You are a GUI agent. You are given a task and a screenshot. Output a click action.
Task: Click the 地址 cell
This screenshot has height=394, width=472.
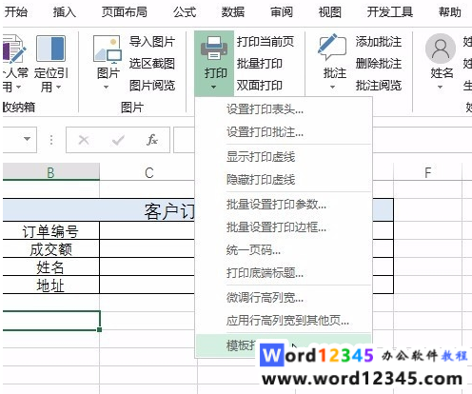pos(50,285)
